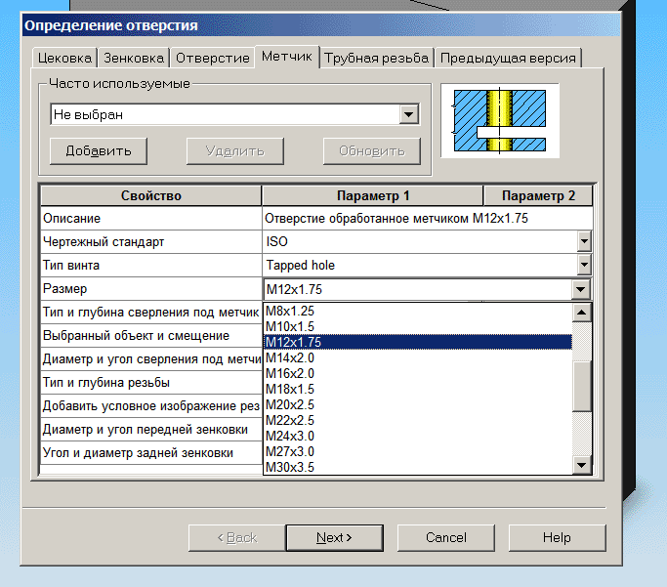This screenshot has width=667, height=587.
Task: Switch to Предыдущая версия tab
Action: (508, 58)
